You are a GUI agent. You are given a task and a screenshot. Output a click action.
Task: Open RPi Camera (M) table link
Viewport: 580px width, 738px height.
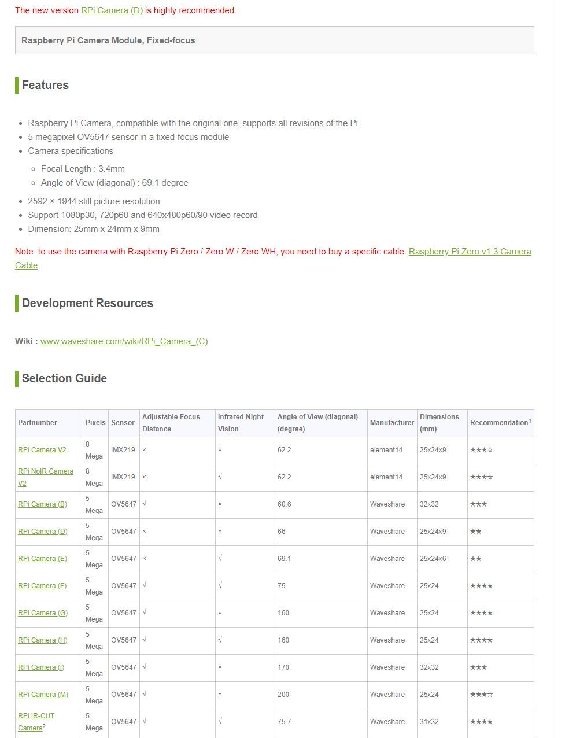point(43,695)
